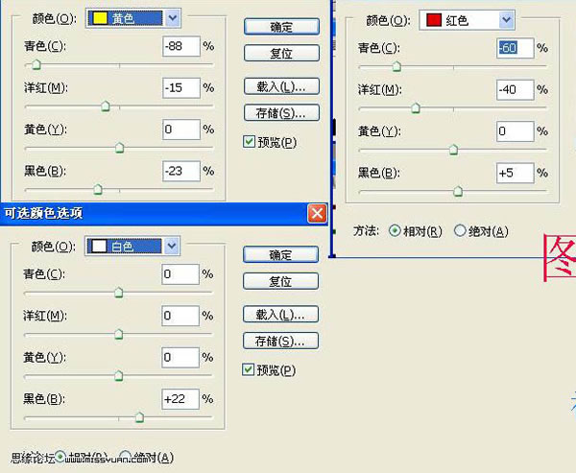
Task: Expand the 红色 color dropdown
Action: coord(506,20)
